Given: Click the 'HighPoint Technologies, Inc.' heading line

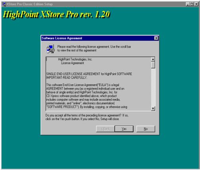Looking at the screenshot, I should point(75,59).
